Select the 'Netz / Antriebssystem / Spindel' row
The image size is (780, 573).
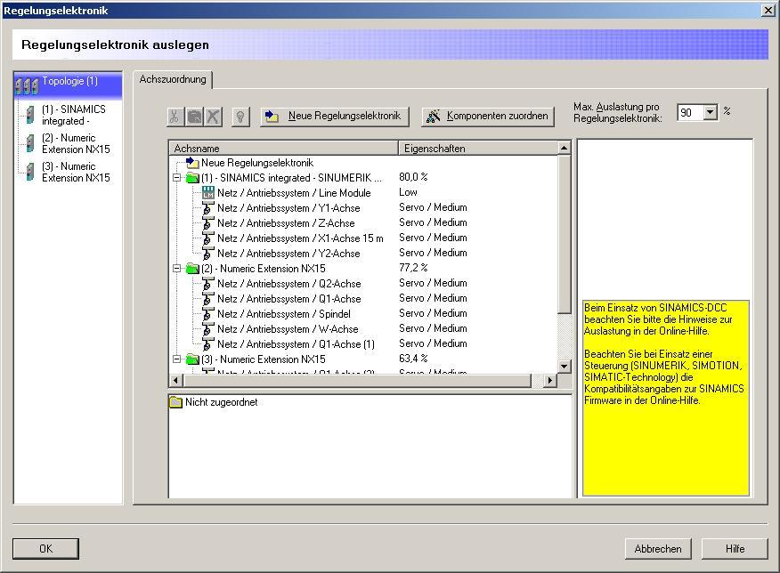pyautogui.click(x=283, y=314)
